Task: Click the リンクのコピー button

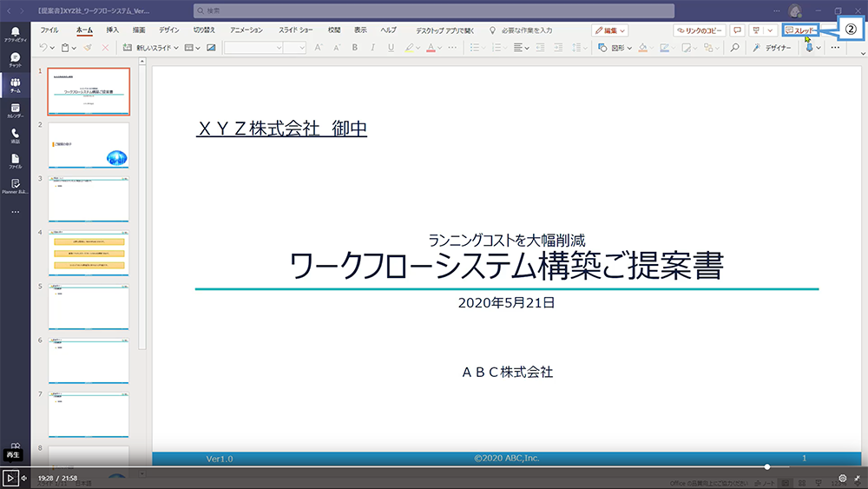Action: click(699, 30)
